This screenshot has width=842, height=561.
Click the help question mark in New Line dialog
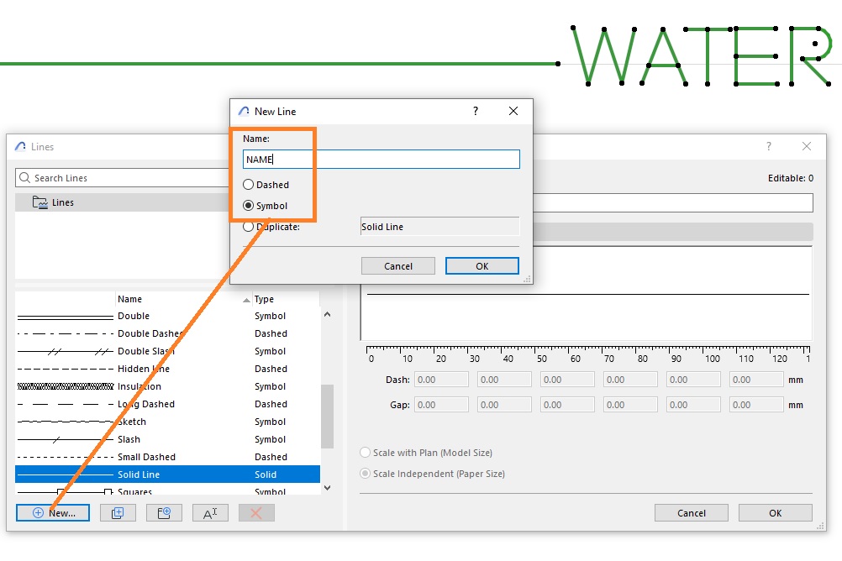tap(476, 111)
